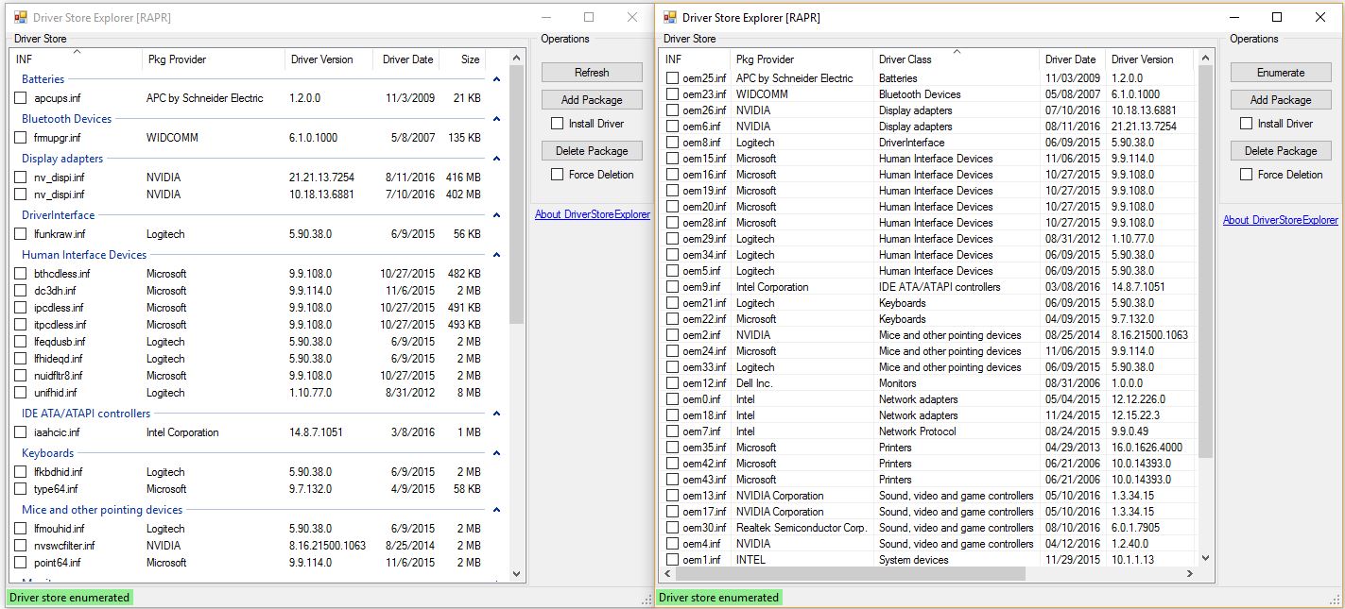Click the Refresh button
The image size is (1345, 609).
pos(592,73)
